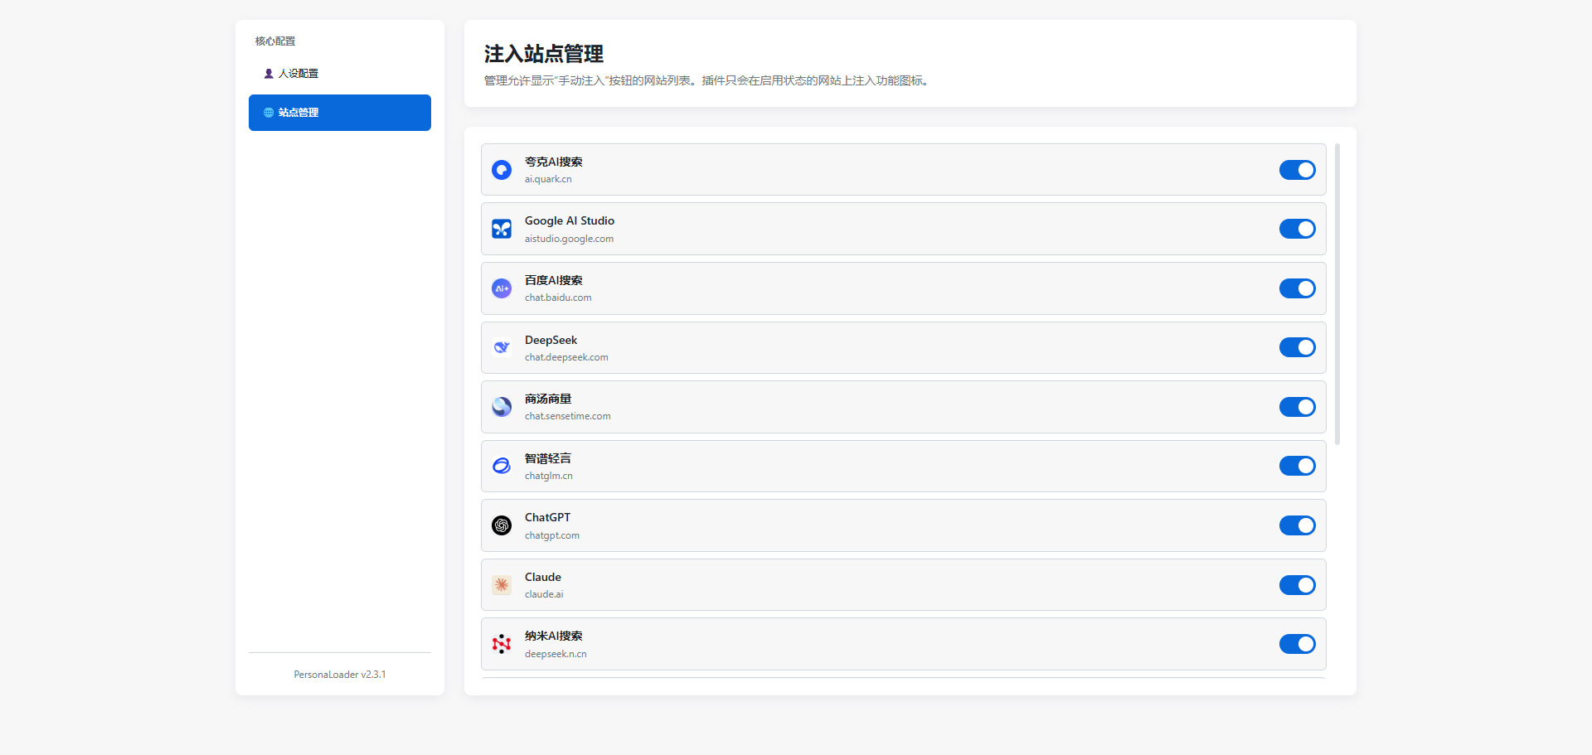Disable the 夸克AI搜索 toggle
Screen dimensions: 1592x755
click(x=1298, y=170)
